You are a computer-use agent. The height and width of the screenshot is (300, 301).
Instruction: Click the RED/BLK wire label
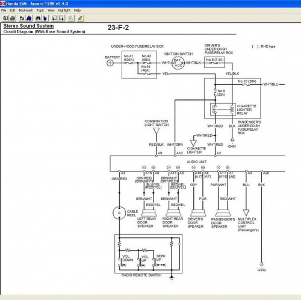(156, 145)
